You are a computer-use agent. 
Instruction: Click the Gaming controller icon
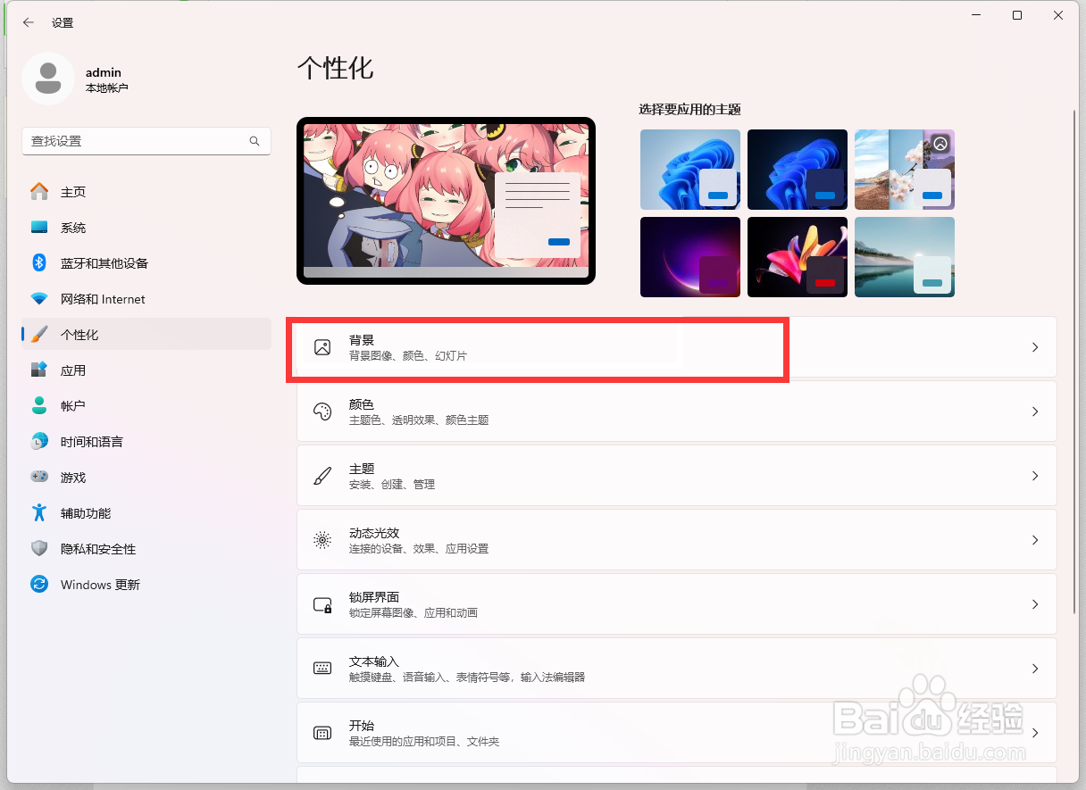click(39, 478)
